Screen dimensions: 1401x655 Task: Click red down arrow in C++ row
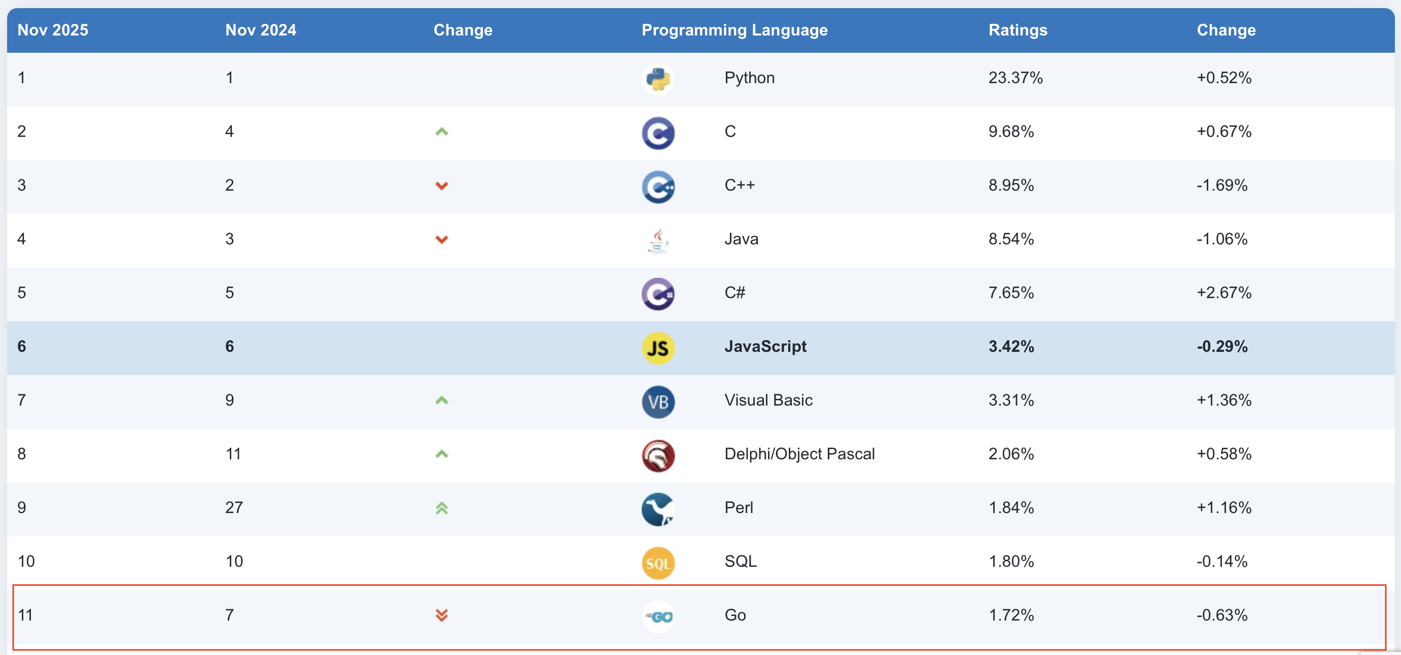click(x=442, y=186)
